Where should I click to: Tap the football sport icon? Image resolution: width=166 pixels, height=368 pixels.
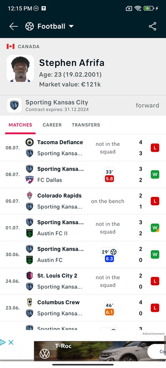pos(30,26)
